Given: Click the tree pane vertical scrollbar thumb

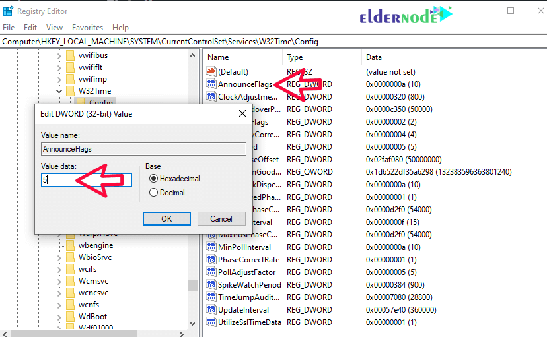Looking at the screenshot, I should 192,285.
